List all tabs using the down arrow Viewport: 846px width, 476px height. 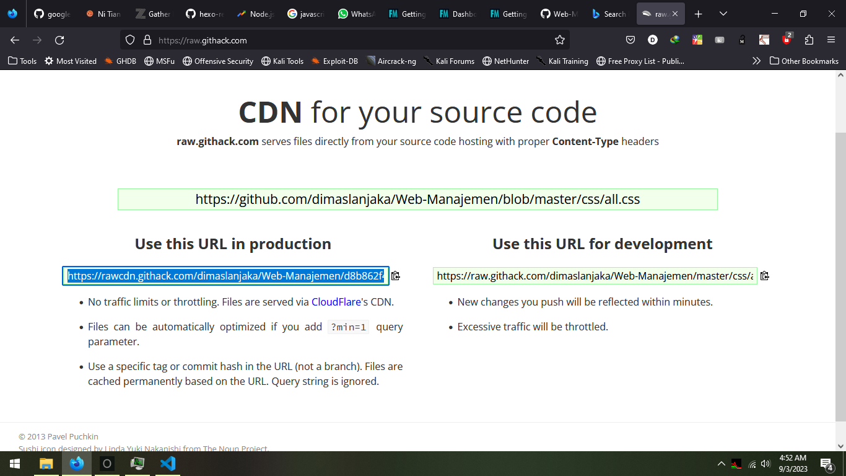click(x=723, y=14)
